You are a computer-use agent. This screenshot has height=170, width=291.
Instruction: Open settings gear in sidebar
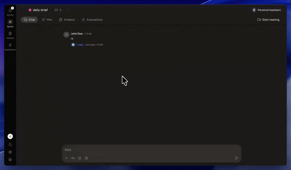point(10,152)
